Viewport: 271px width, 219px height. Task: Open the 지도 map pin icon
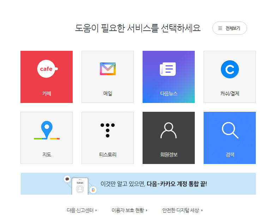[47, 130]
